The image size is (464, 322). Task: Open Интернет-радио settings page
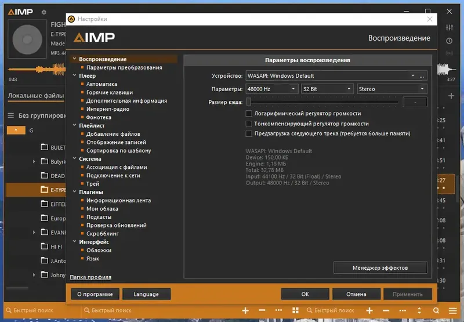point(108,109)
